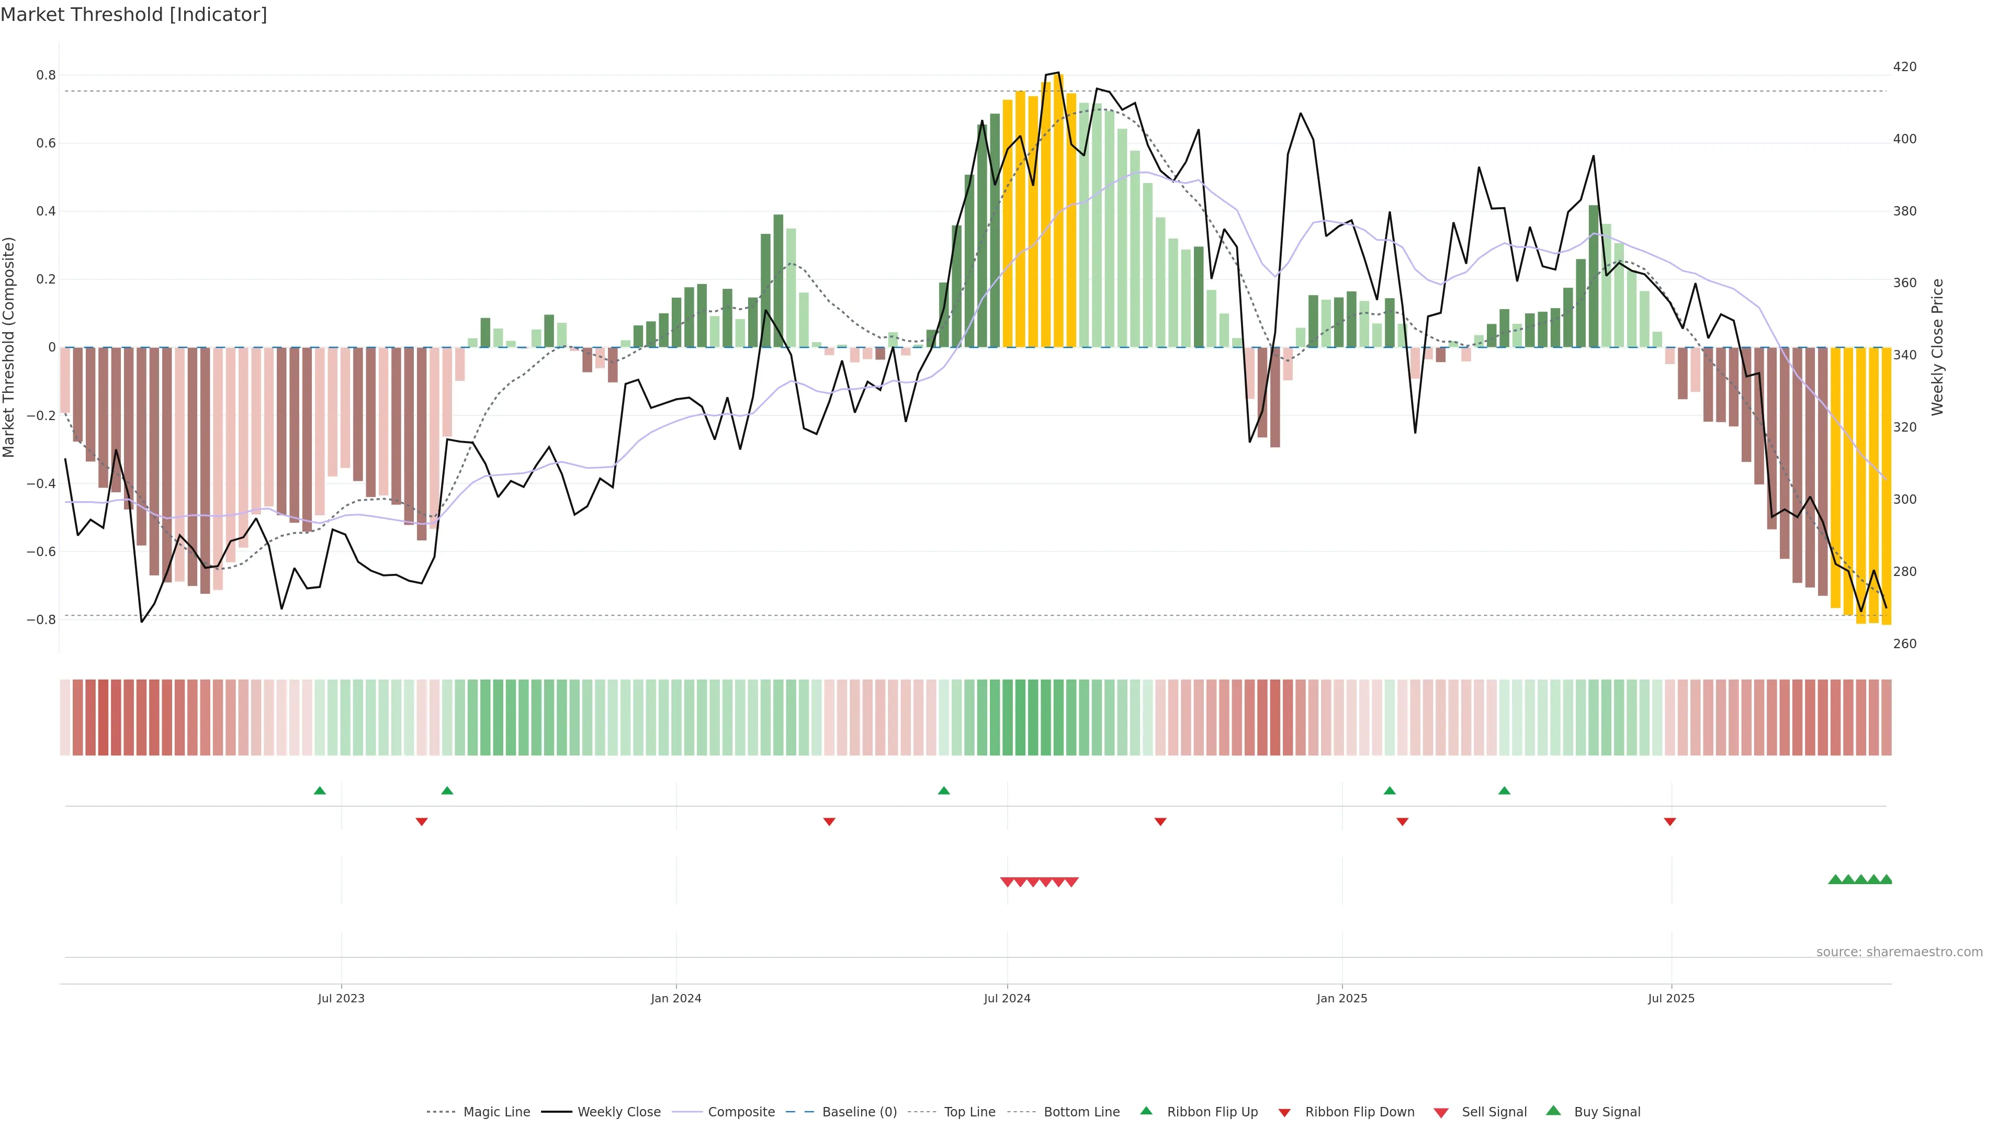Image resolution: width=2009 pixels, height=1130 pixels.
Task: Select the first red Sell Signal marker
Action: click(1007, 882)
